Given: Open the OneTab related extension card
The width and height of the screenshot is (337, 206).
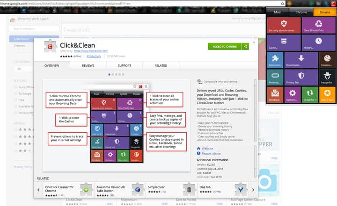Looking at the screenshot, I should [223, 190].
